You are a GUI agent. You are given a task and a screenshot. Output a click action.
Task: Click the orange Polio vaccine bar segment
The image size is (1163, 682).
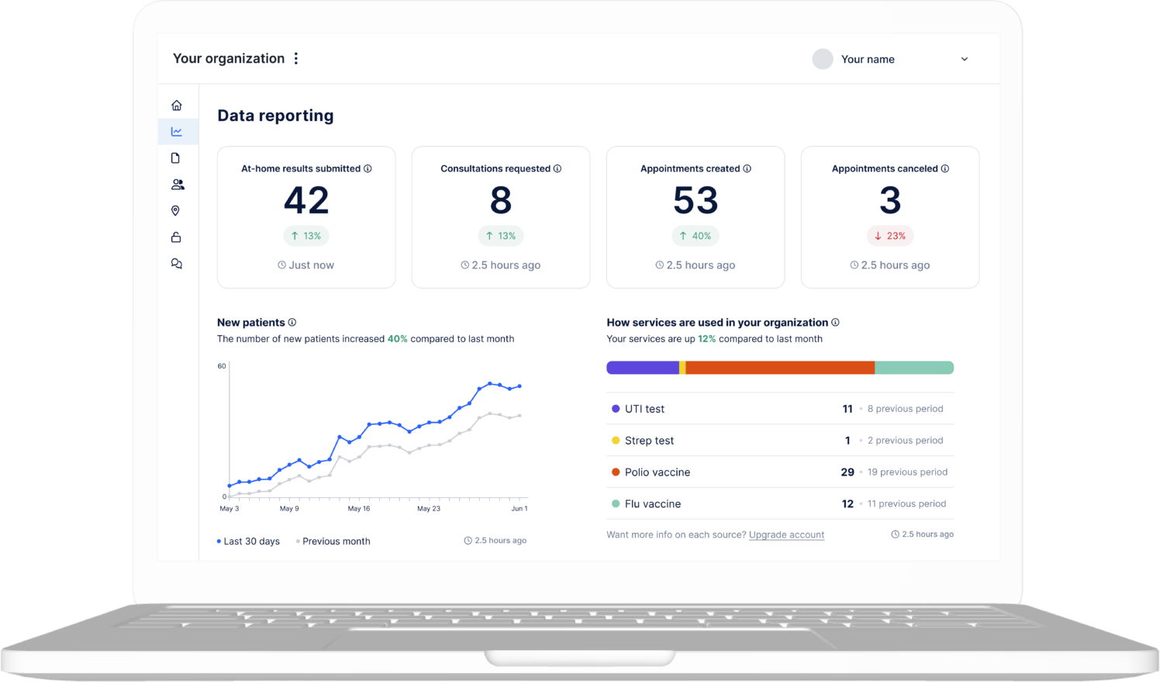click(x=779, y=367)
